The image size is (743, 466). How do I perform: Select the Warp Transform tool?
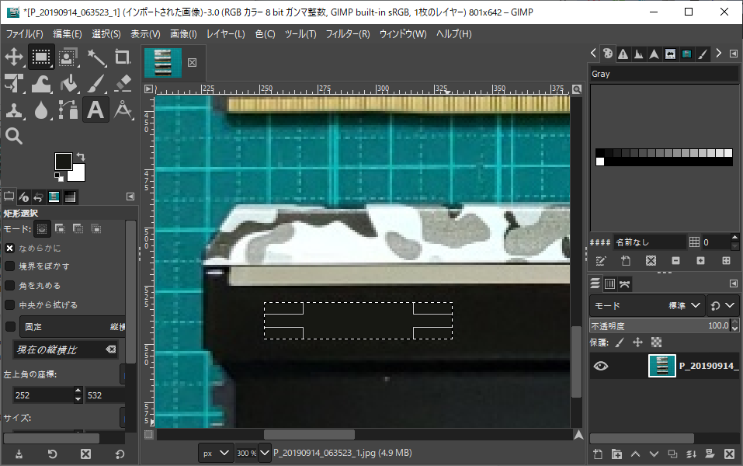[x=41, y=84]
